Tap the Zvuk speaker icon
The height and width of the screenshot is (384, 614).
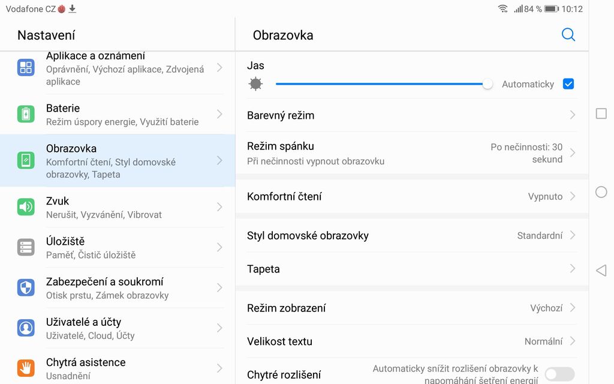[x=26, y=207]
